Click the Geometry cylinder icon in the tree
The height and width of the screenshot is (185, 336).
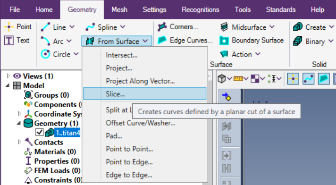[x=28, y=123]
